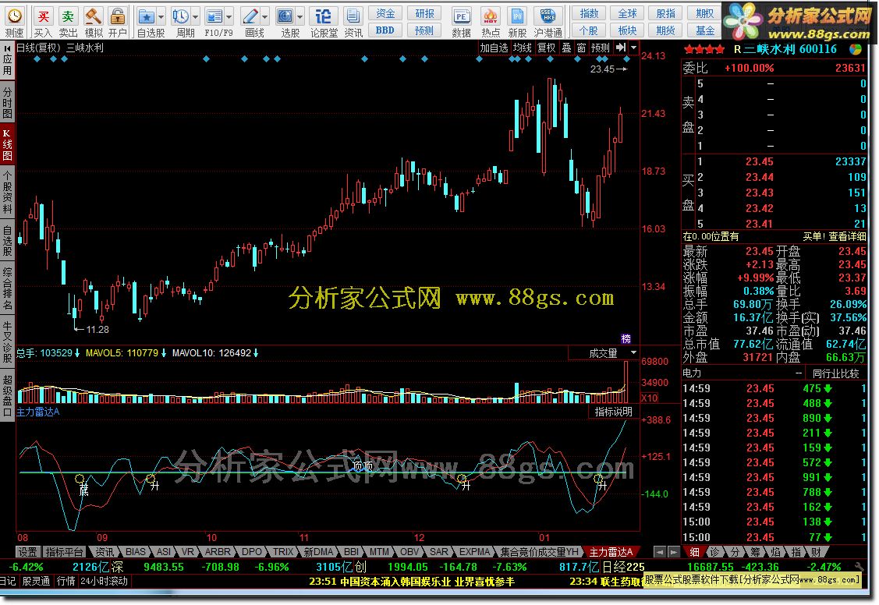Click the left scroll arrow after indicator tabs
Image resolution: width=879 pixels, height=605 pixels.
click(x=661, y=552)
